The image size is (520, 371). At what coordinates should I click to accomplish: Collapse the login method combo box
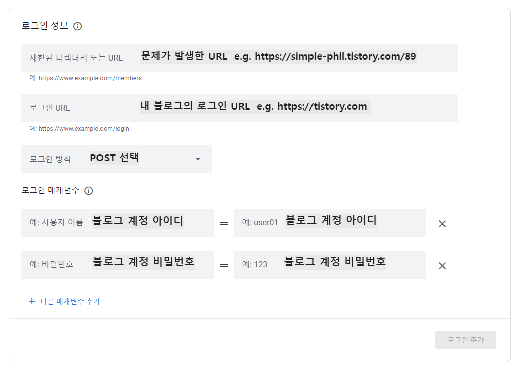(197, 158)
